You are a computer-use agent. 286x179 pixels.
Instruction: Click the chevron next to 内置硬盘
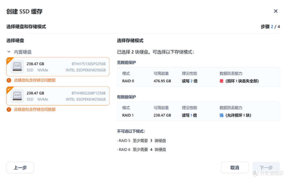click(x=9, y=52)
